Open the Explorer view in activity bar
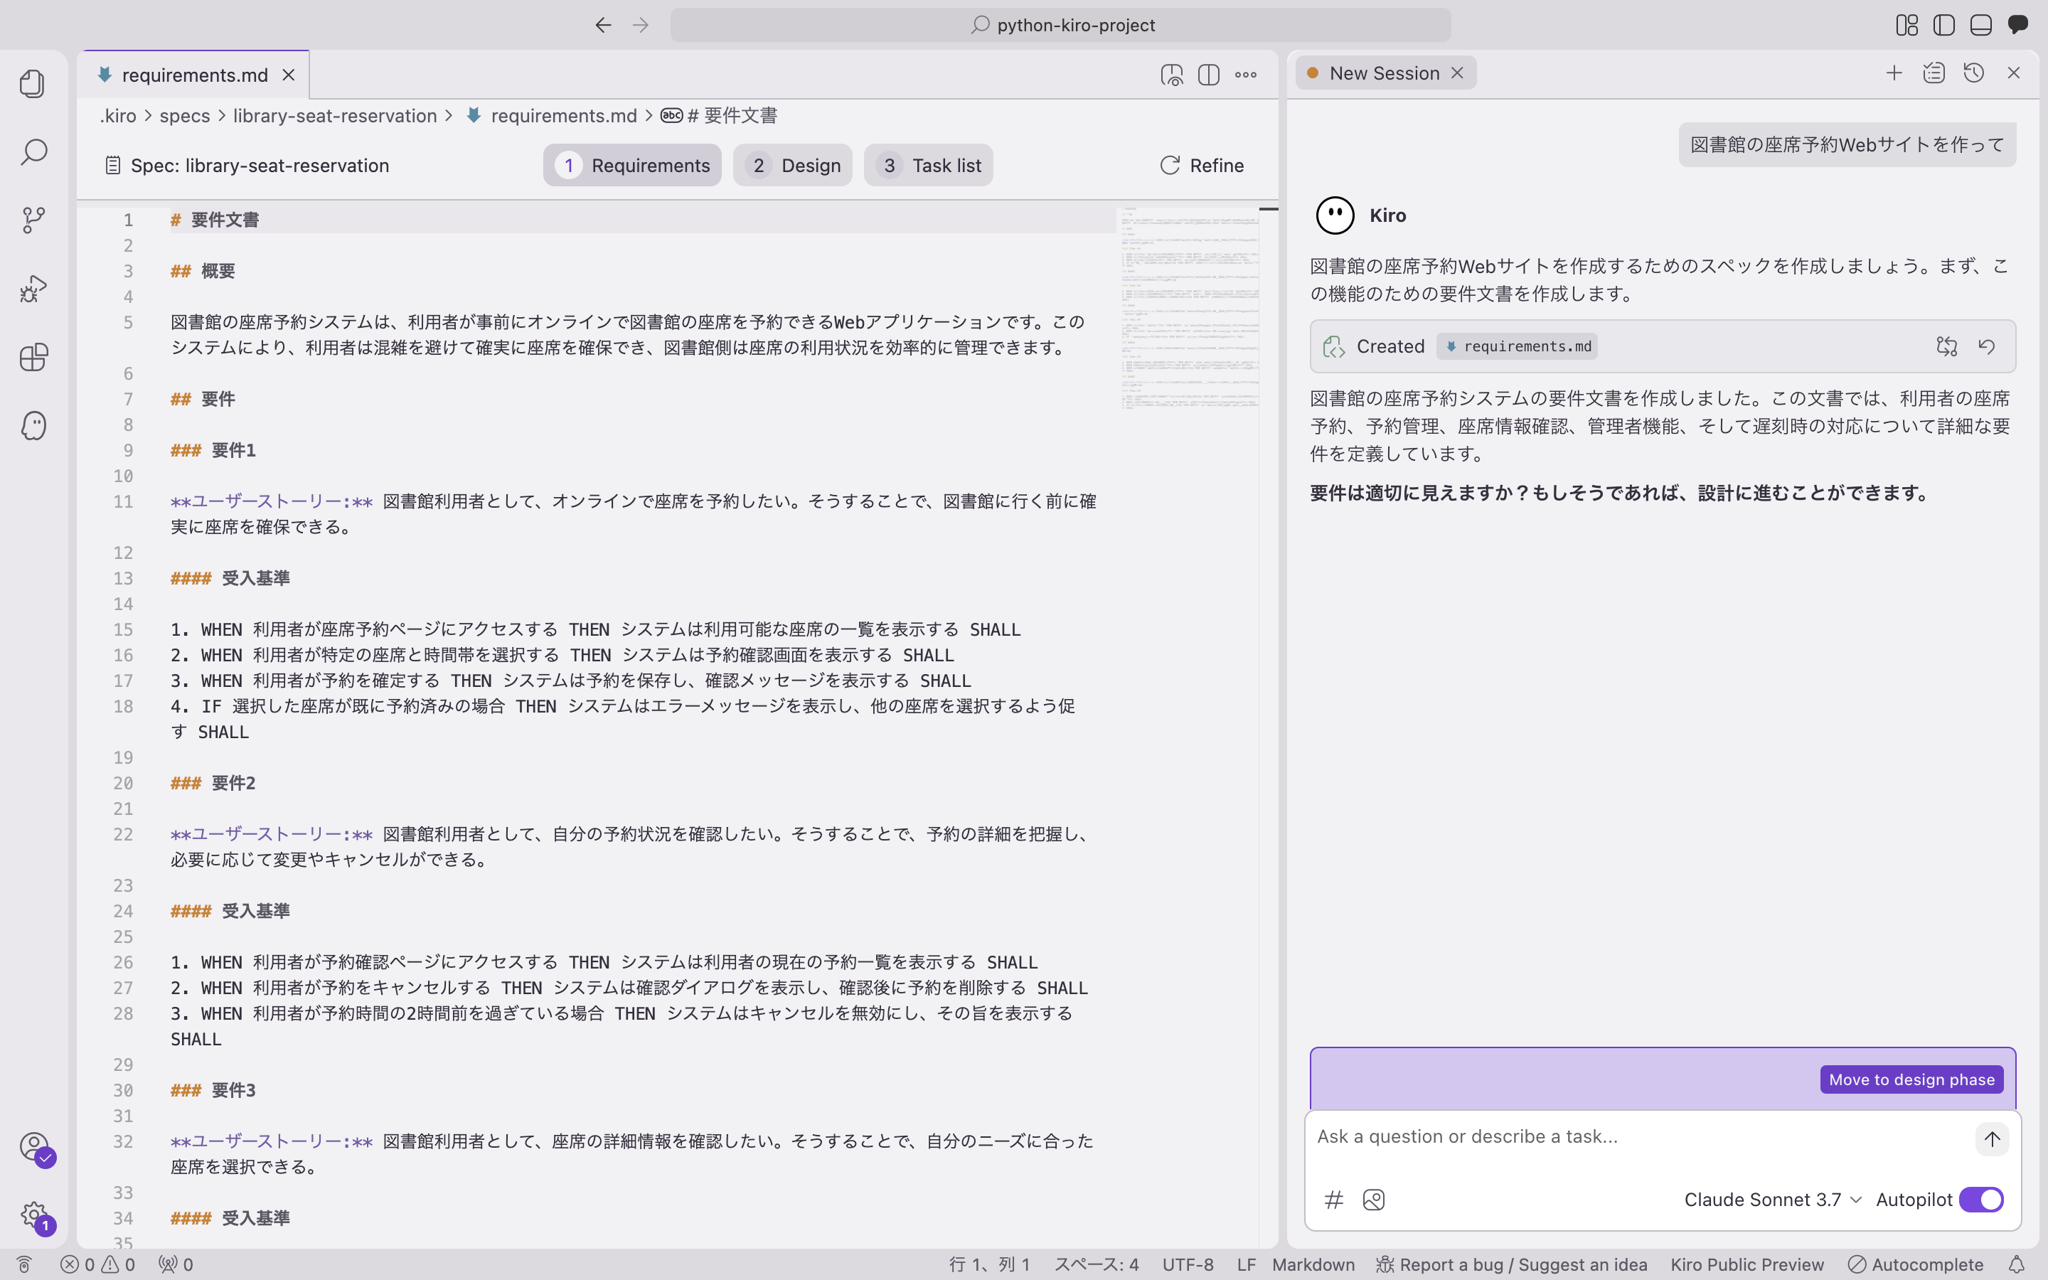Image resolution: width=2048 pixels, height=1280 pixels. click(33, 84)
